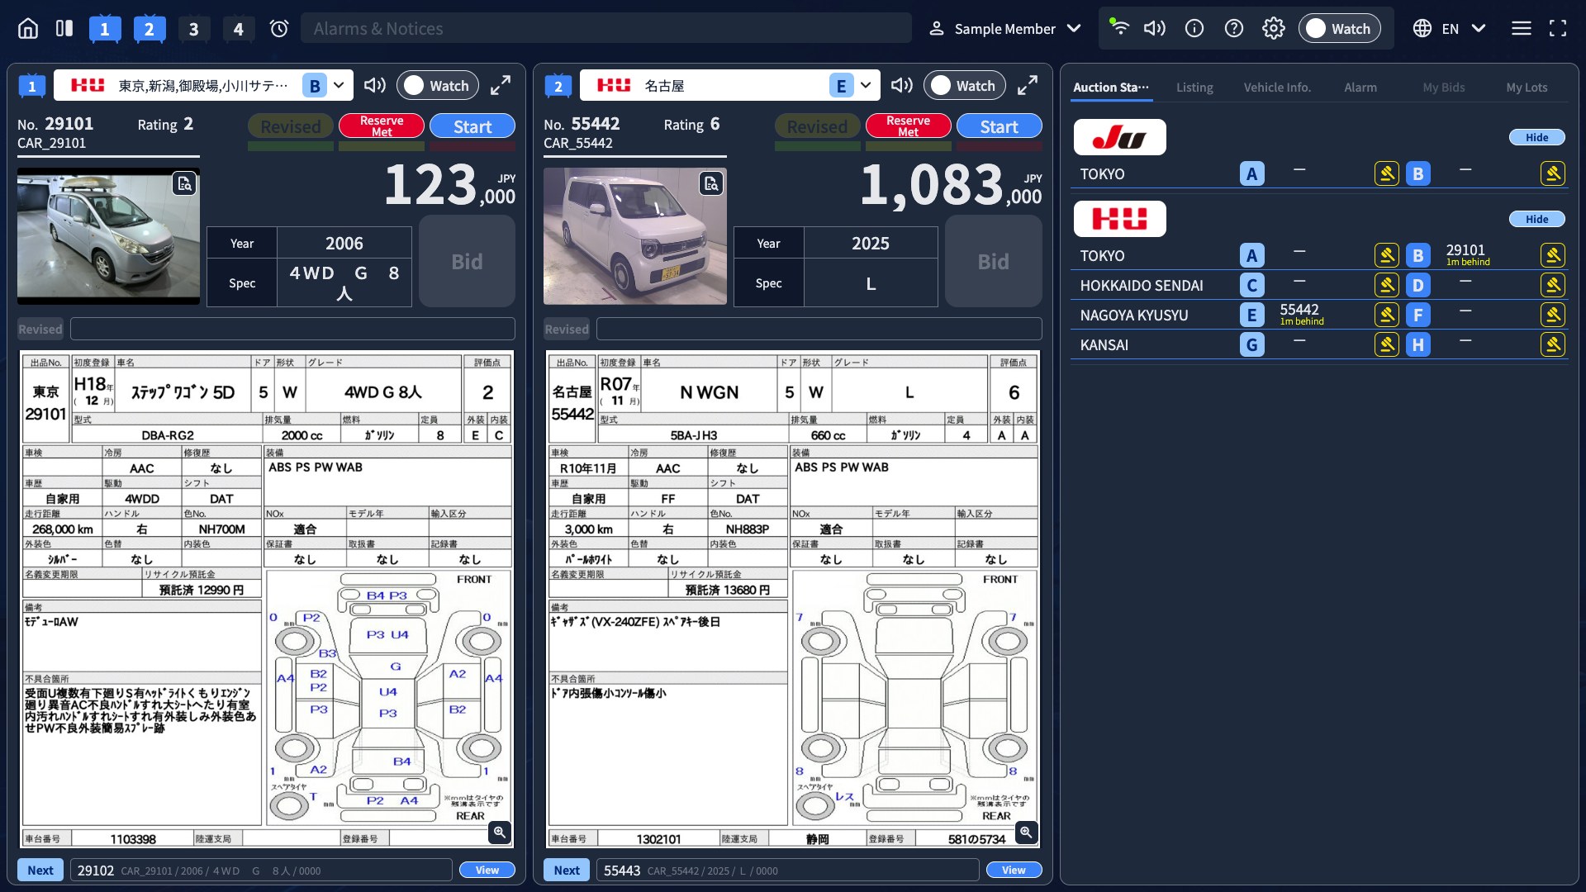View next lot 55443 details
The image size is (1586, 892).
pyautogui.click(x=1014, y=870)
